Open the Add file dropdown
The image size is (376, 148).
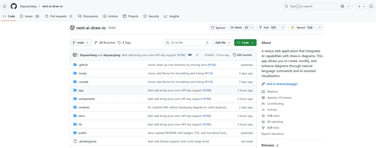pyautogui.click(x=223, y=43)
